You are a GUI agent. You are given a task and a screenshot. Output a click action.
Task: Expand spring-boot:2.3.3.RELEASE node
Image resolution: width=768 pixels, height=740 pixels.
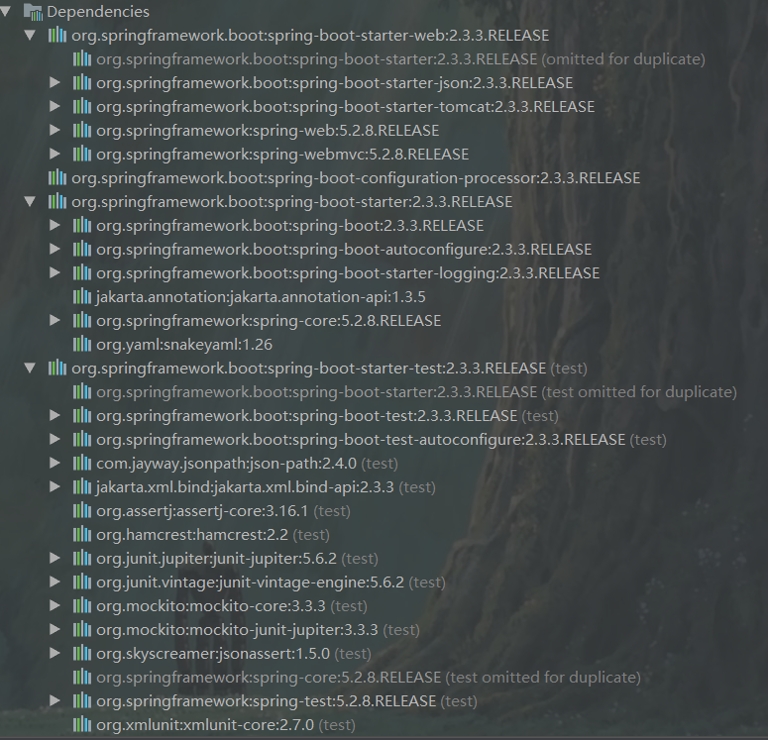click(55, 225)
